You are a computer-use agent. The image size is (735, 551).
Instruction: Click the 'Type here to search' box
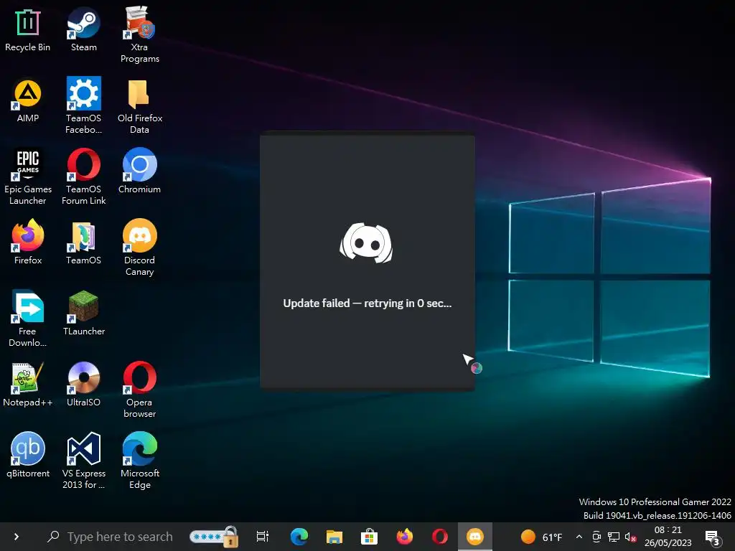coord(120,537)
